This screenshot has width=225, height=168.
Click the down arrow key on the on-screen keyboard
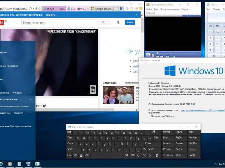click(144, 155)
